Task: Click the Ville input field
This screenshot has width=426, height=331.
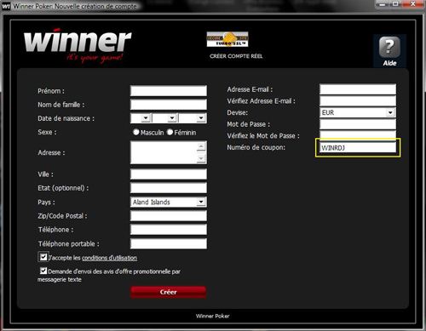Action: click(169, 174)
